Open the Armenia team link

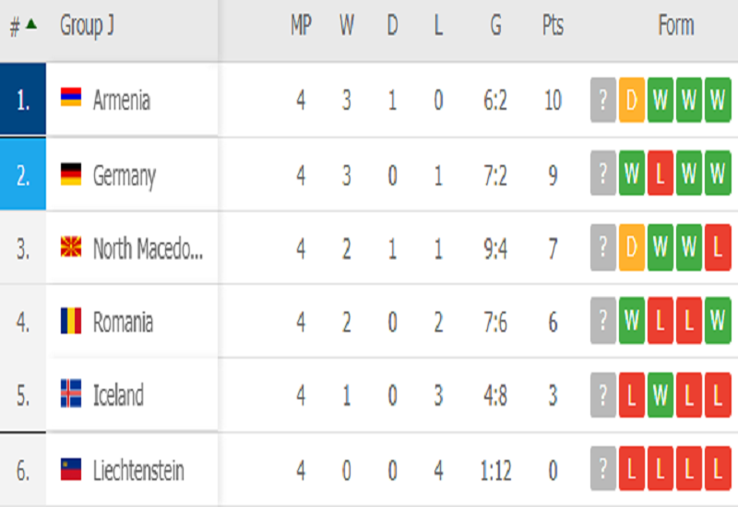(121, 100)
